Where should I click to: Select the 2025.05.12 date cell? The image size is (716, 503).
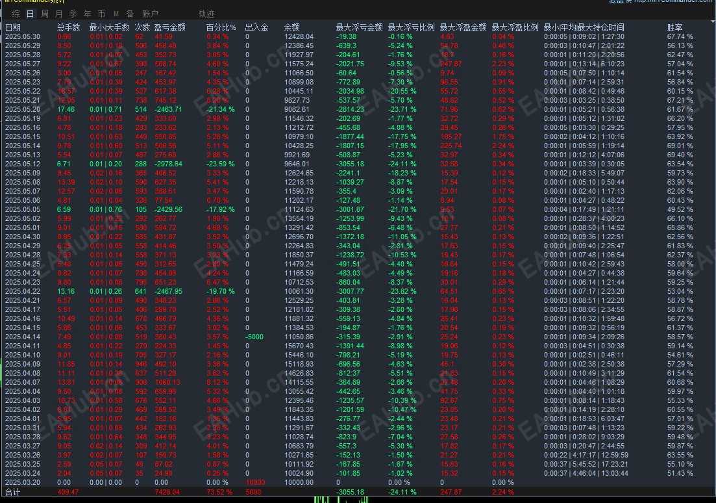pyautogui.click(x=22, y=164)
